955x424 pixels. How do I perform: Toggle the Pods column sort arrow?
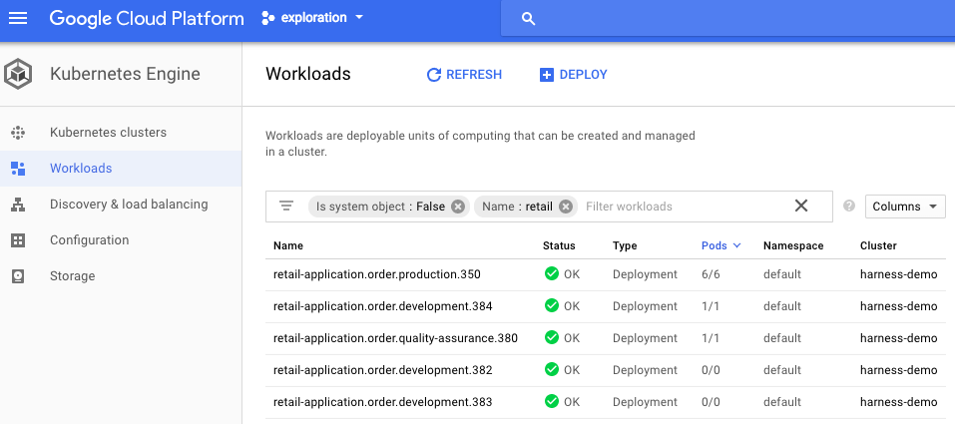pos(737,245)
